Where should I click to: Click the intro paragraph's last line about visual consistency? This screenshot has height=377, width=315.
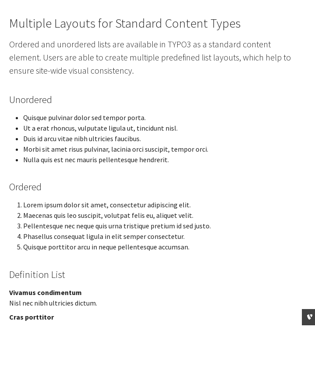[71, 71]
